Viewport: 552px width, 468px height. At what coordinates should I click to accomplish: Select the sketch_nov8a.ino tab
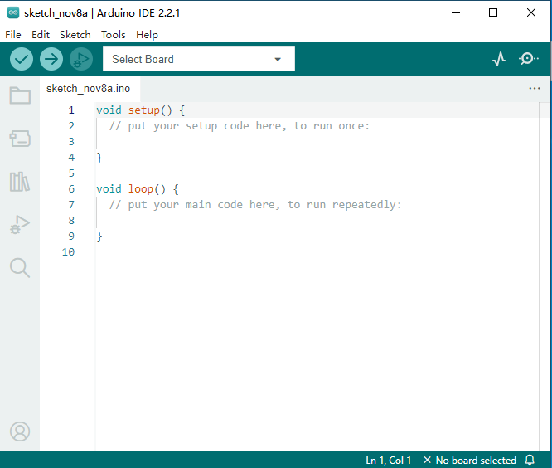(x=89, y=88)
